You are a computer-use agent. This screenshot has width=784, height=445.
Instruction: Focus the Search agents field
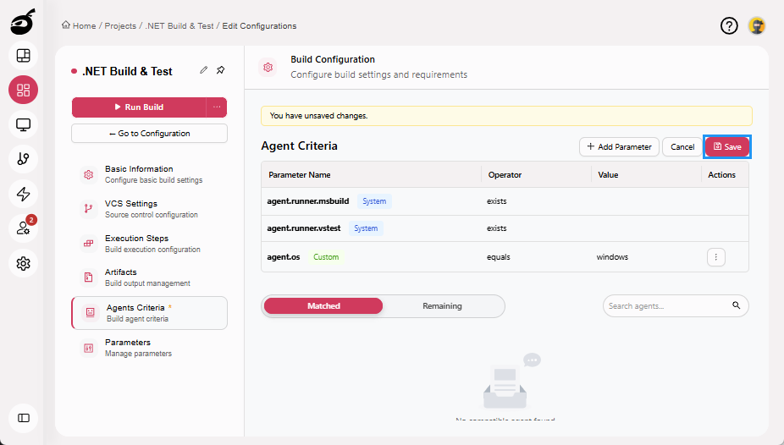click(x=676, y=305)
